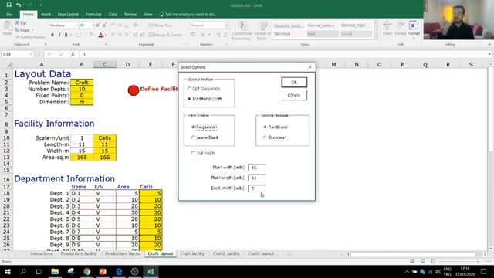Open the number format dropdown
The height and width of the screenshot is (278, 494).
(x=227, y=25)
